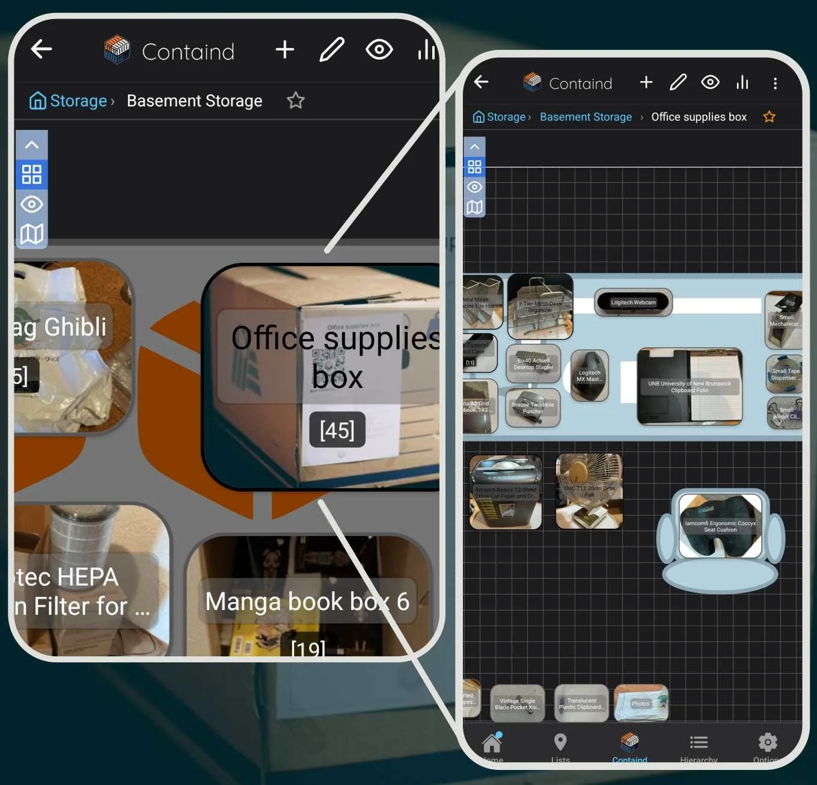
Task: Open bar chart statistics on Basement Storage screen
Action: click(x=426, y=49)
